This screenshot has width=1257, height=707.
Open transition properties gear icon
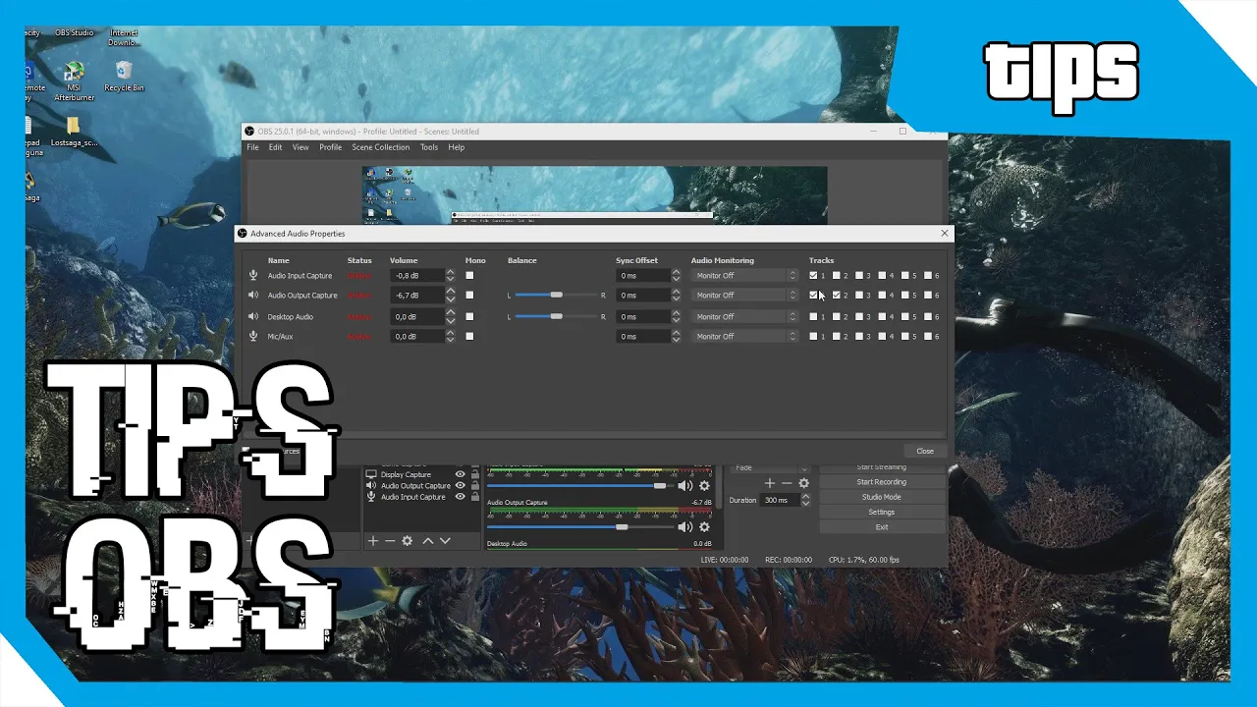click(x=803, y=483)
